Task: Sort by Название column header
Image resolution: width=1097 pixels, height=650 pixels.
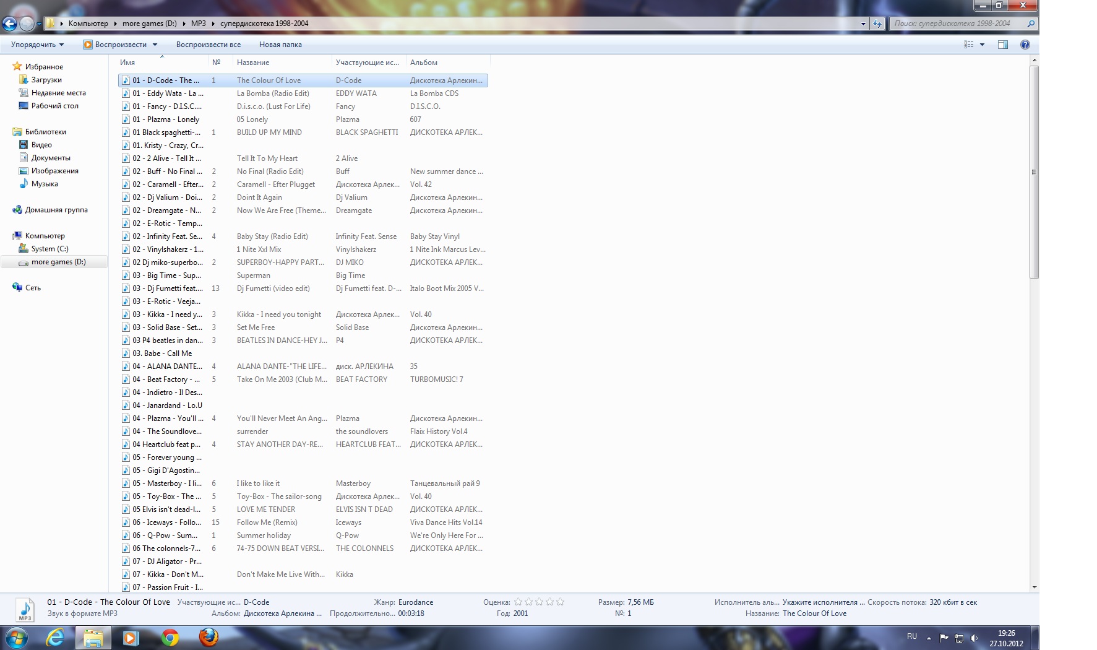Action: click(x=283, y=63)
